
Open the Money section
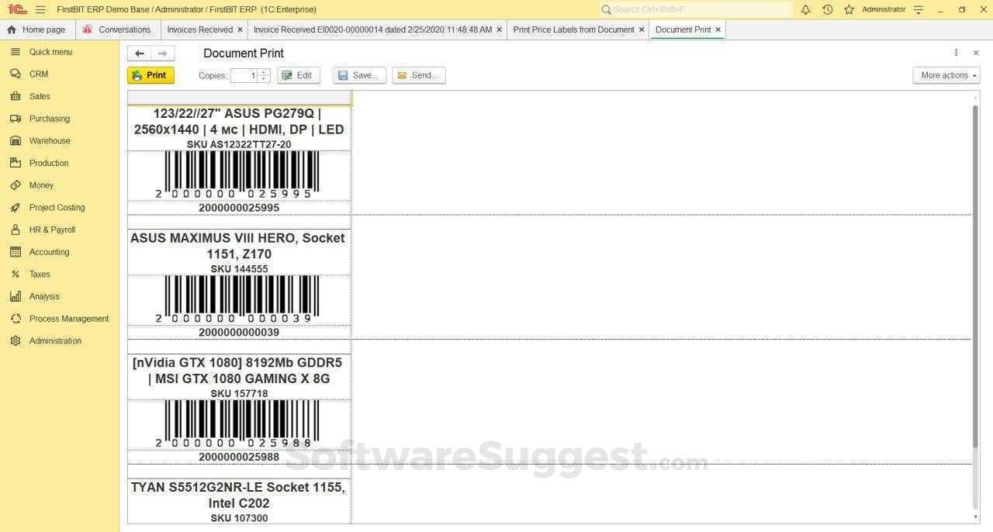pos(41,185)
